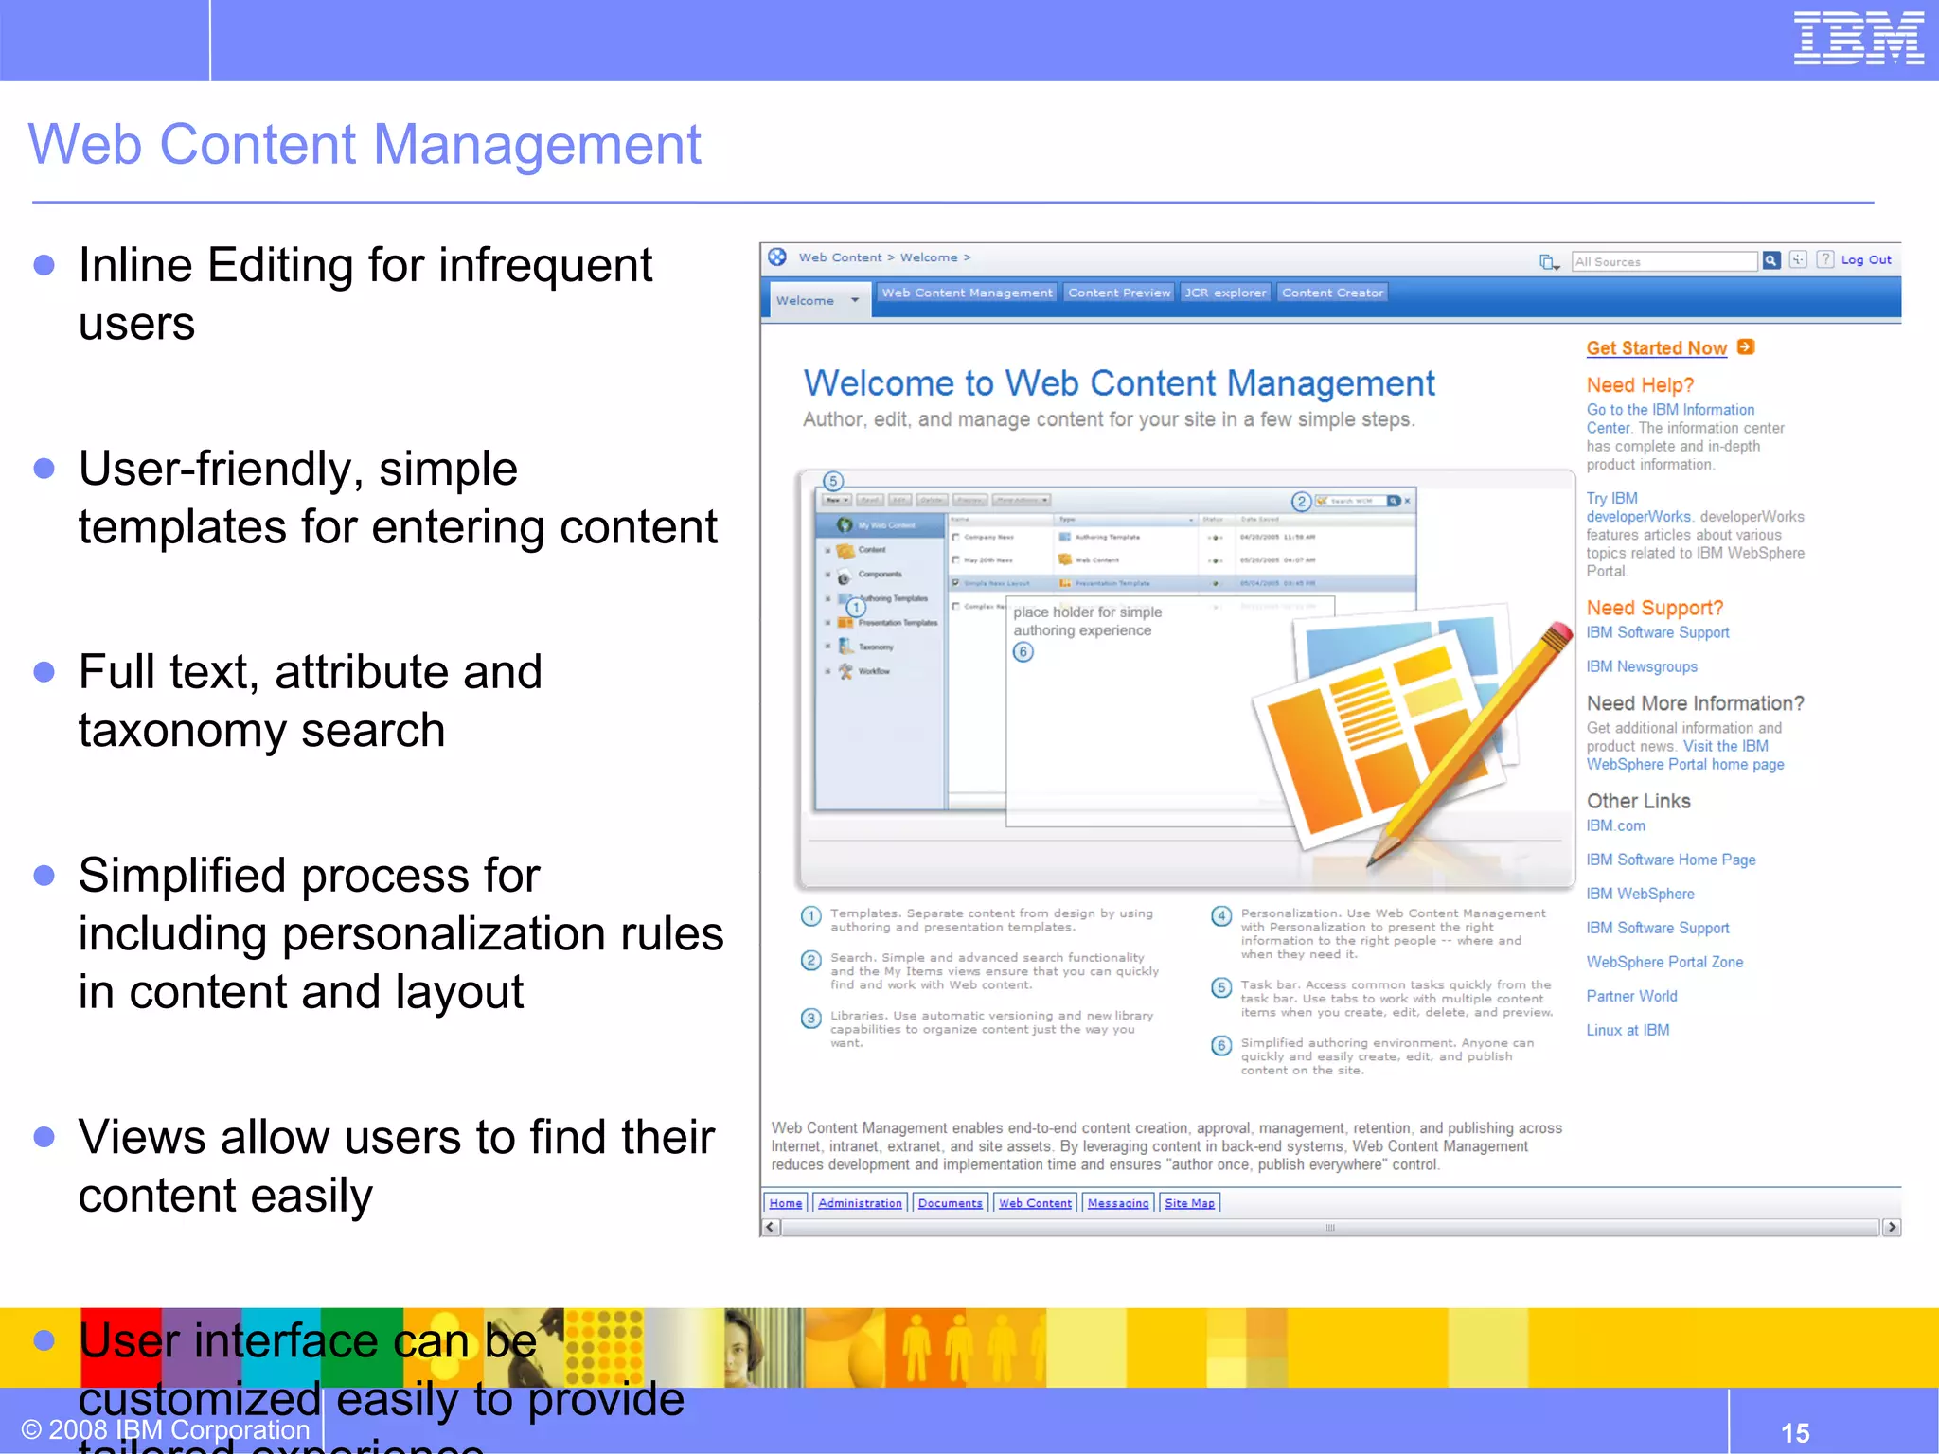Click the Log Out link

(1866, 259)
